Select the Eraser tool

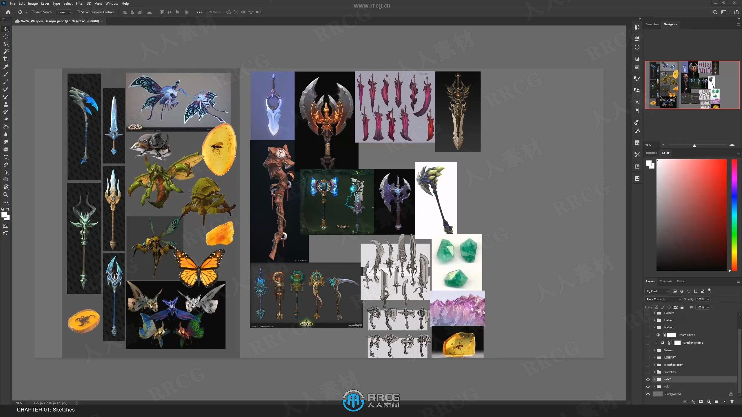tap(6, 119)
